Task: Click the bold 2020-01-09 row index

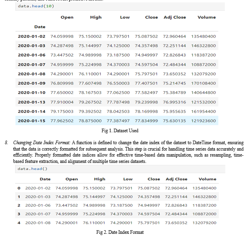Action: click(x=31, y=83)
